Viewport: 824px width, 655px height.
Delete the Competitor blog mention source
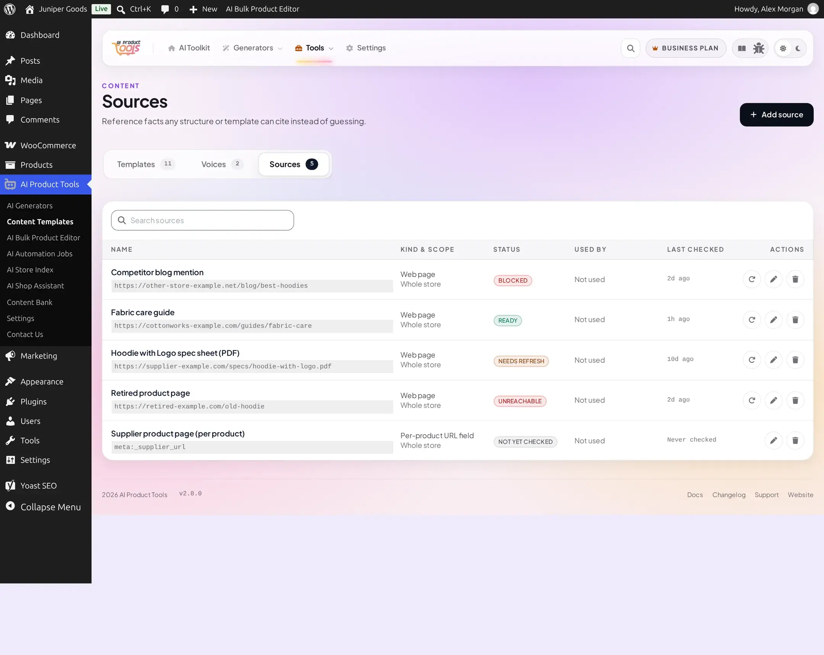[795, 279]
